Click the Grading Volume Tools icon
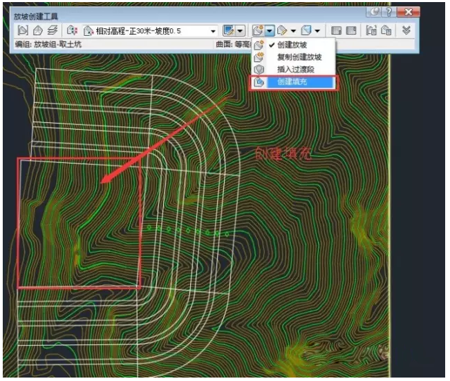 (x=351, y=31)
